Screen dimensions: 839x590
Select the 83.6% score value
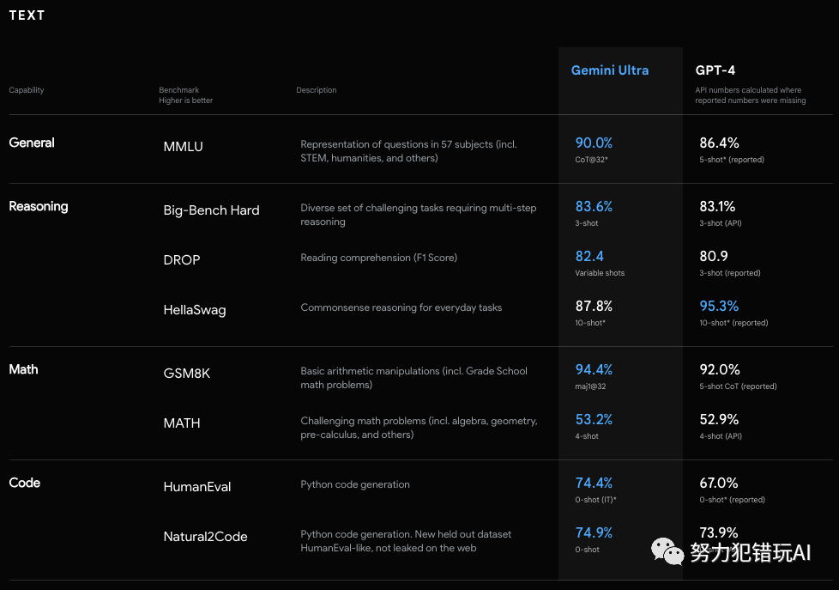pyautogui.click(x=594, y=206)
